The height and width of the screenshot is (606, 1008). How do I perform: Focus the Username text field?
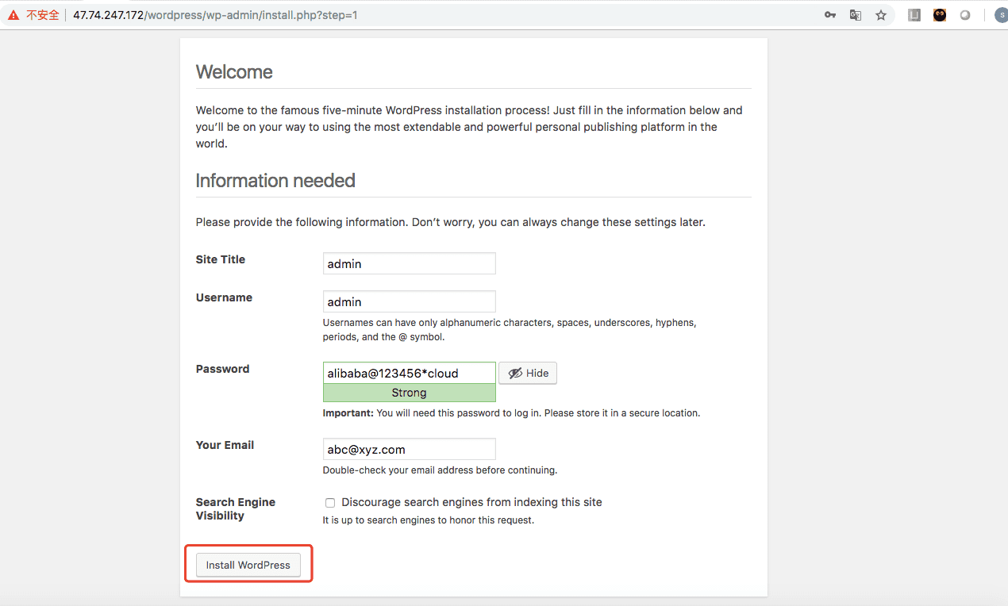pyautogui.click(x=409, y=301)
